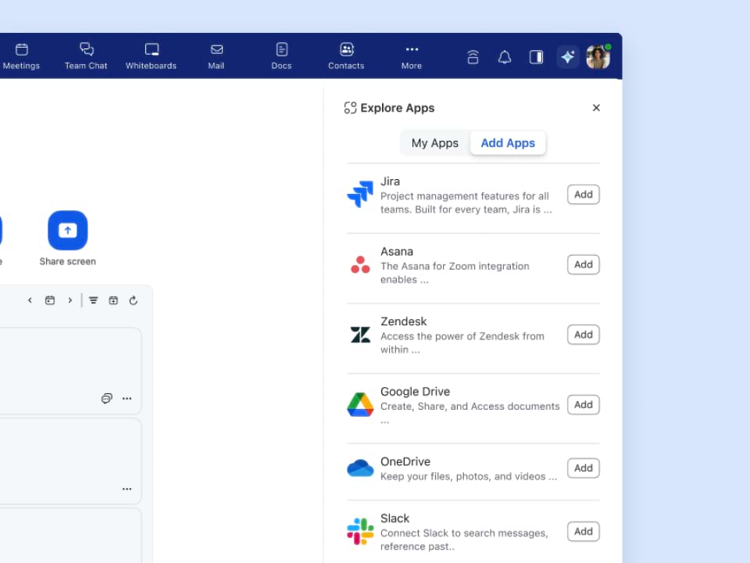
Task: Add the Jira app
Action: [x=583, y=194]
